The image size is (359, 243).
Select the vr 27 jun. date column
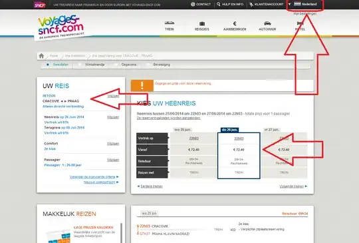271,130
